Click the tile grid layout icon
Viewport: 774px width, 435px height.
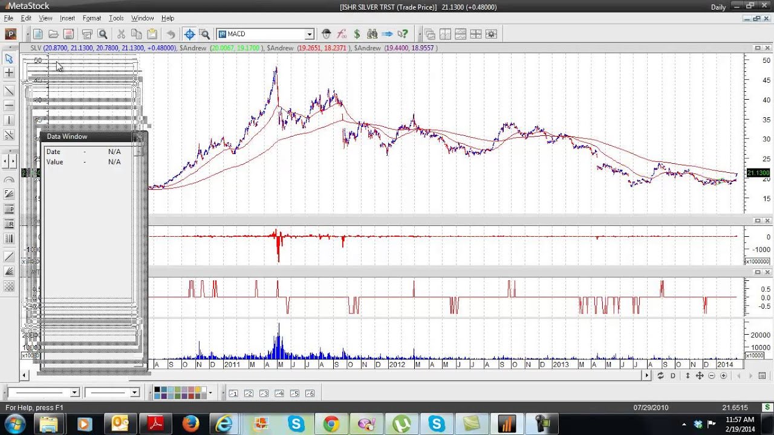(476, 34)
